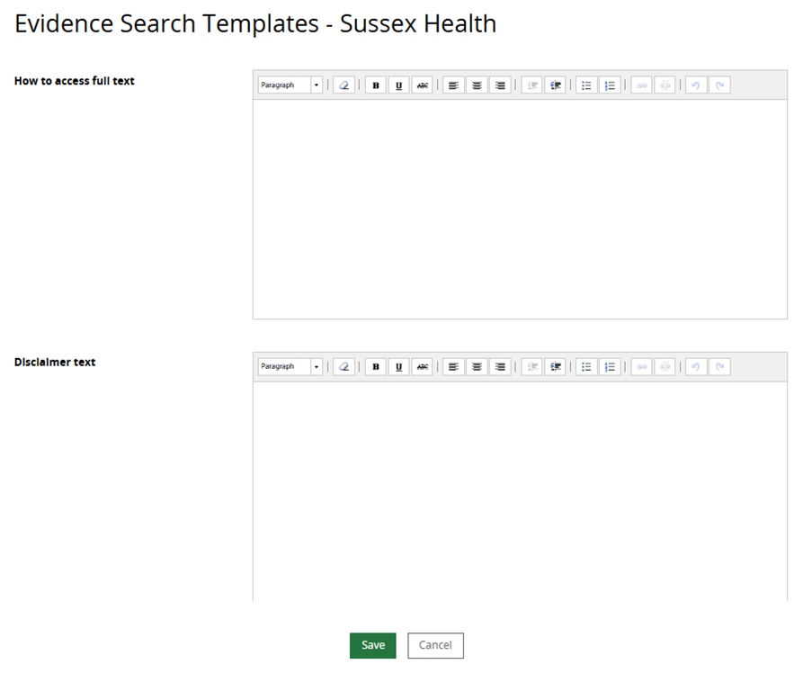Undo in How to access editor toolbar
This screenshot has width=812, height=673.
pos(696,85)
